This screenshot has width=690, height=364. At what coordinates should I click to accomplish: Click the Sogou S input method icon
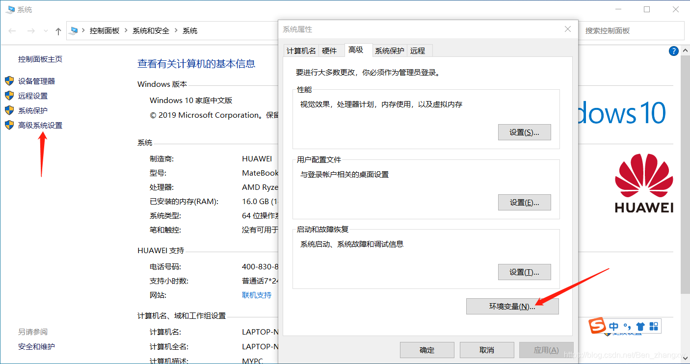(597, 326)
